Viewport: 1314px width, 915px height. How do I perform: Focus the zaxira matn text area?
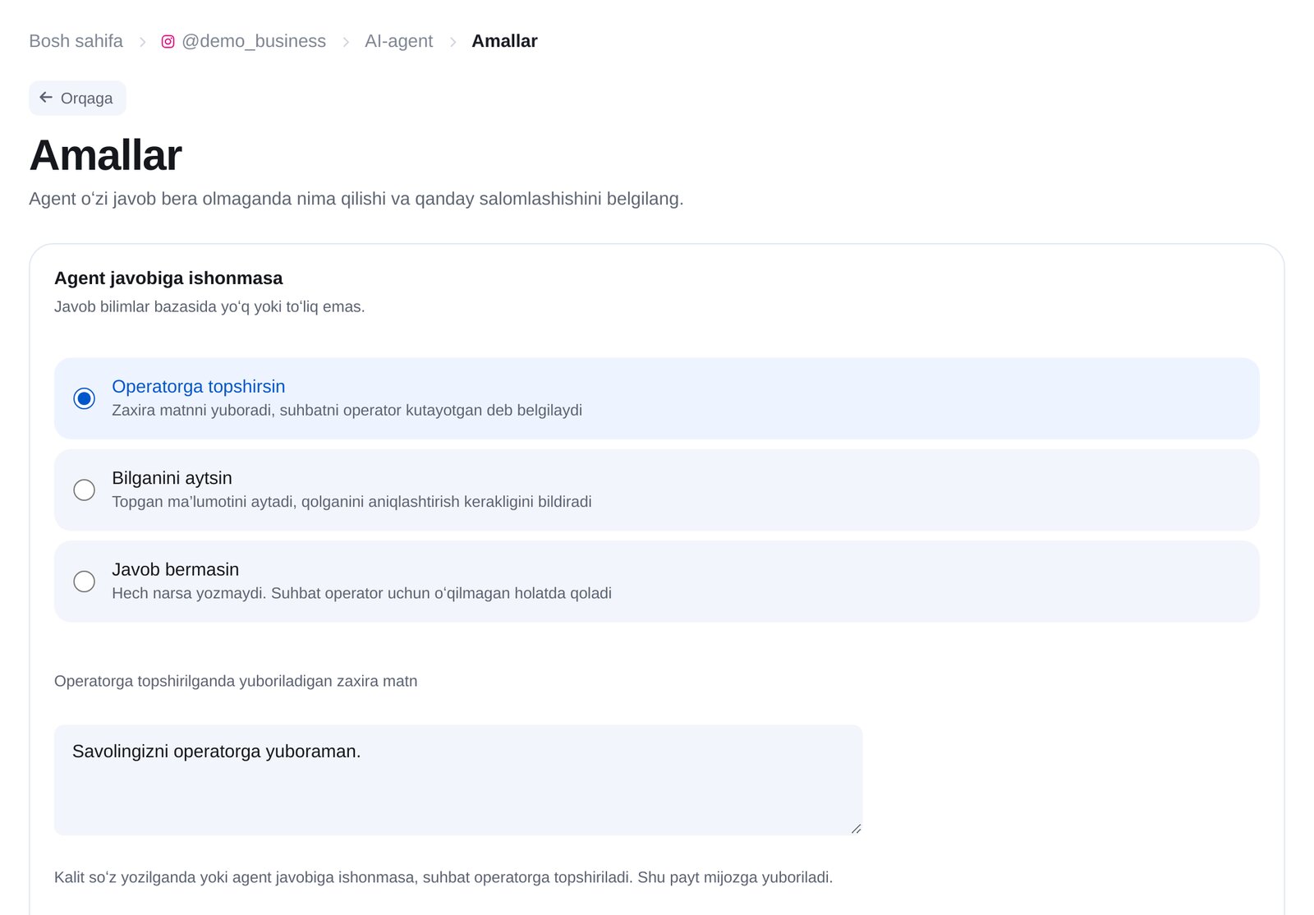coord(458,780)
